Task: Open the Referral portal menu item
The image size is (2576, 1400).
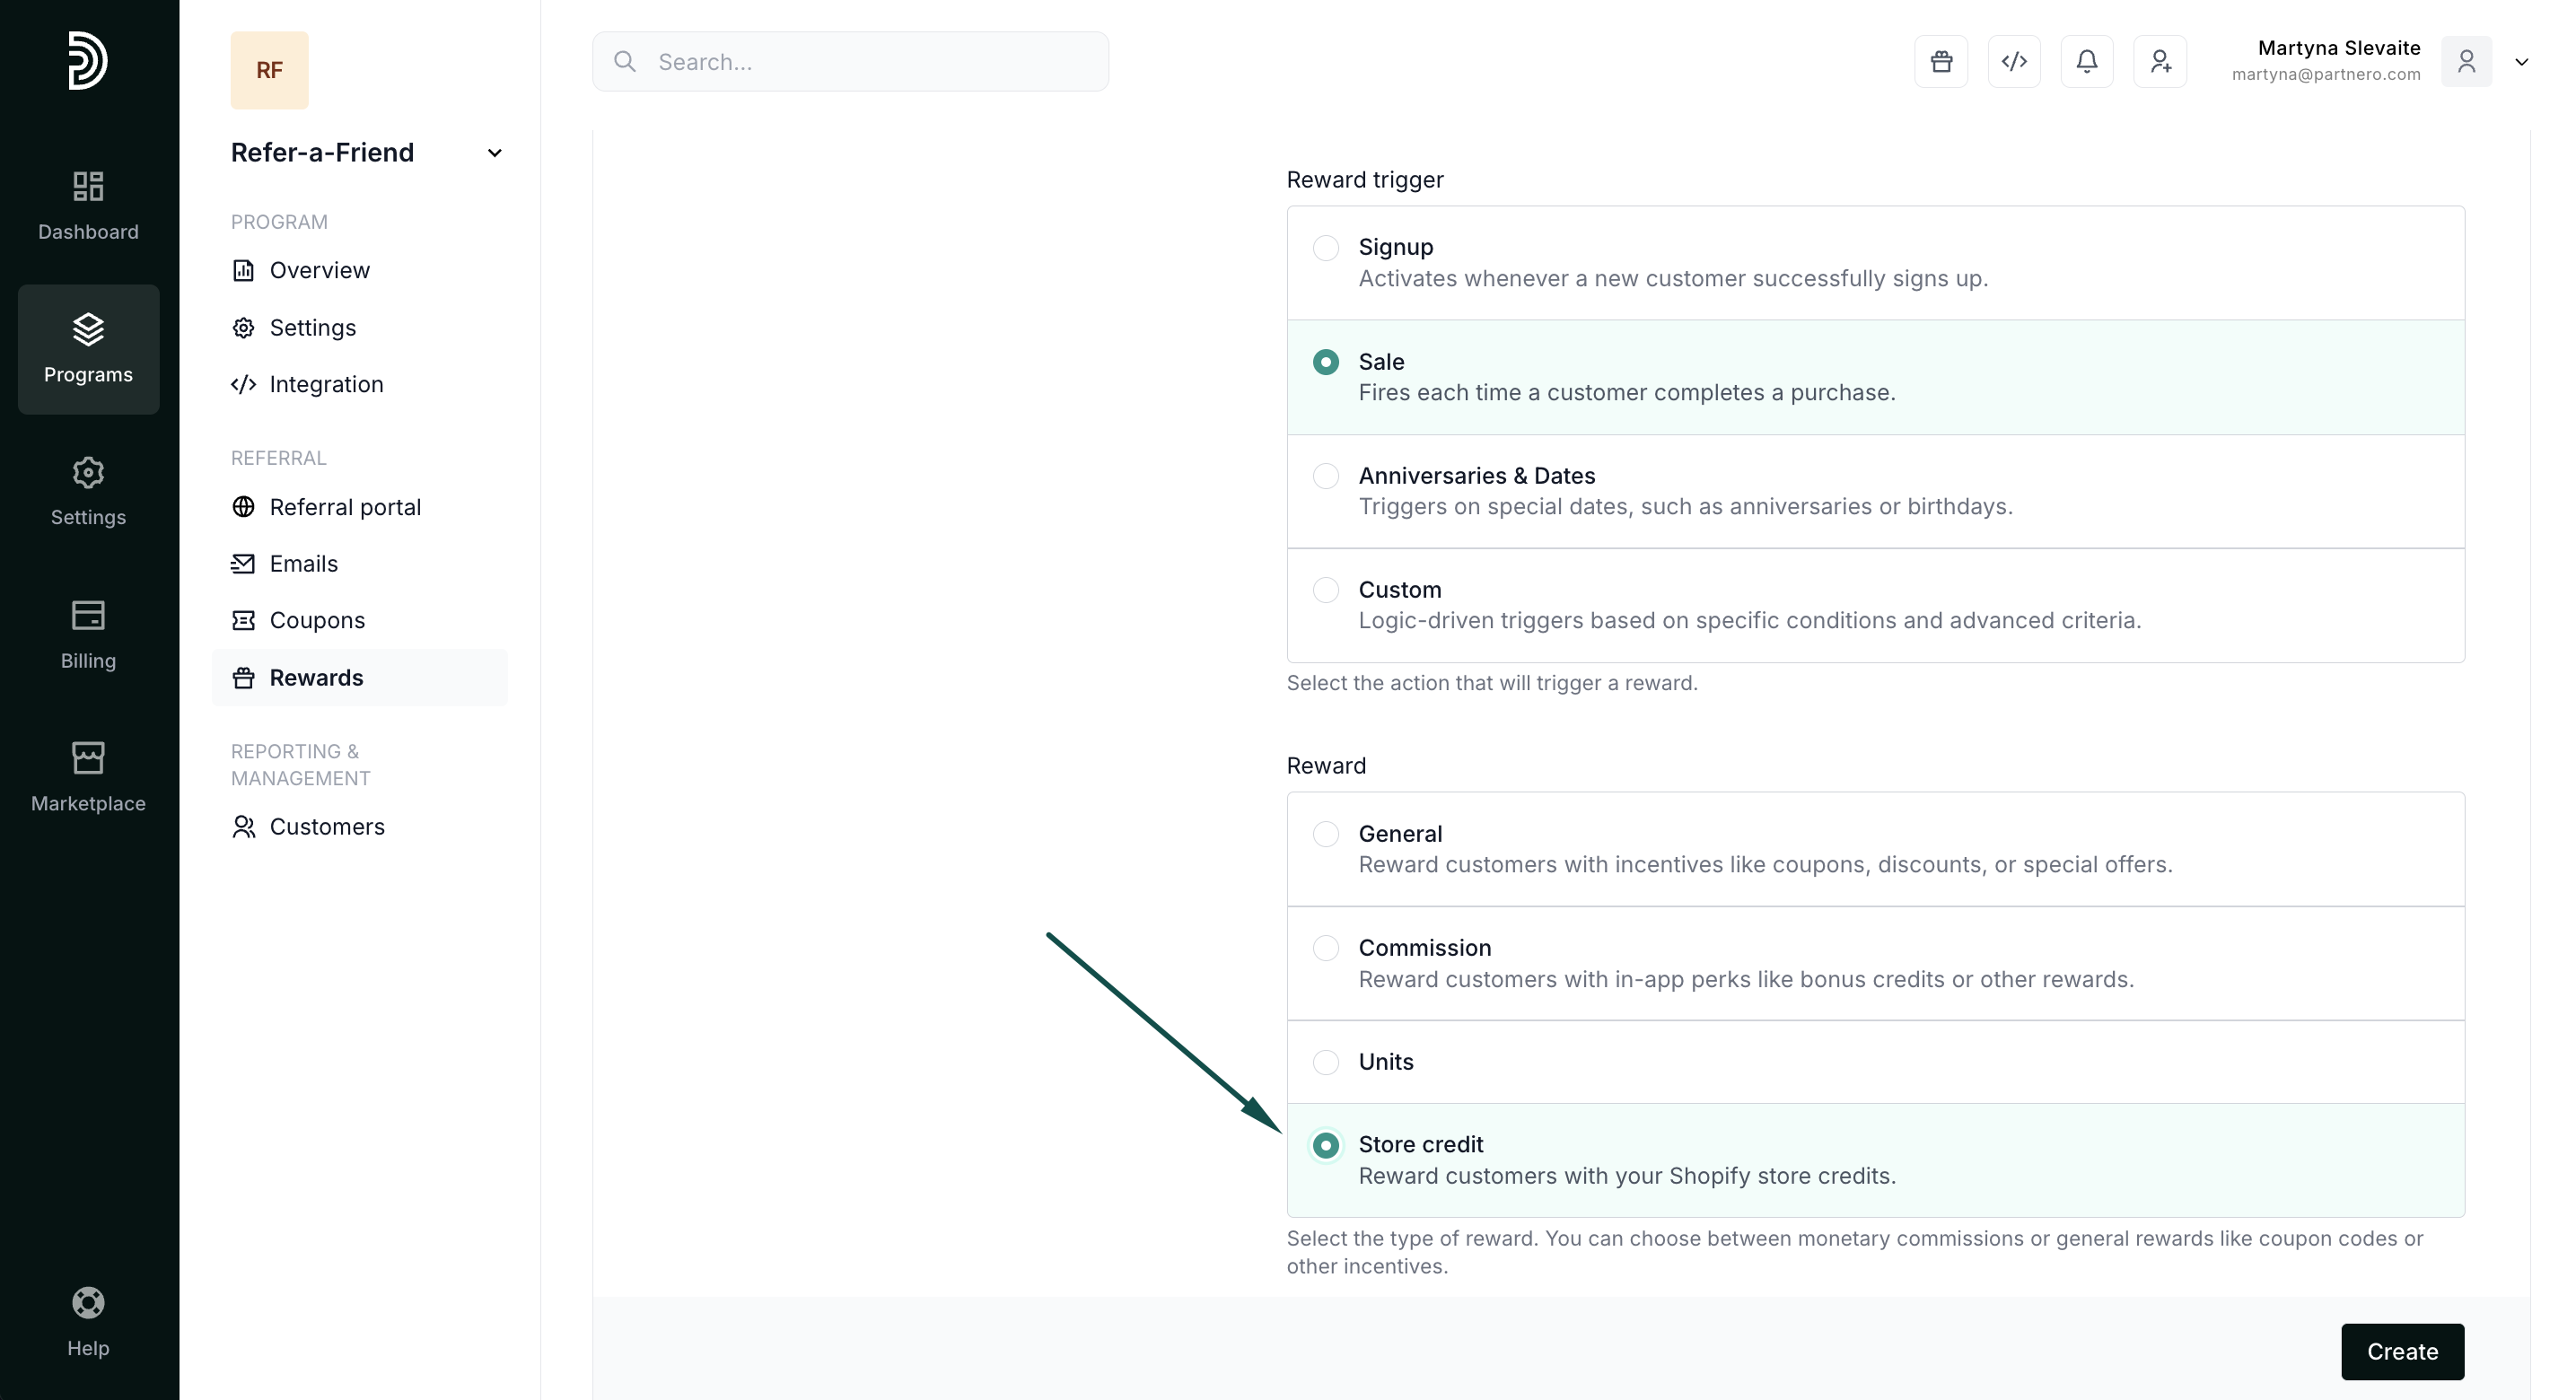Action: (344, 507)
